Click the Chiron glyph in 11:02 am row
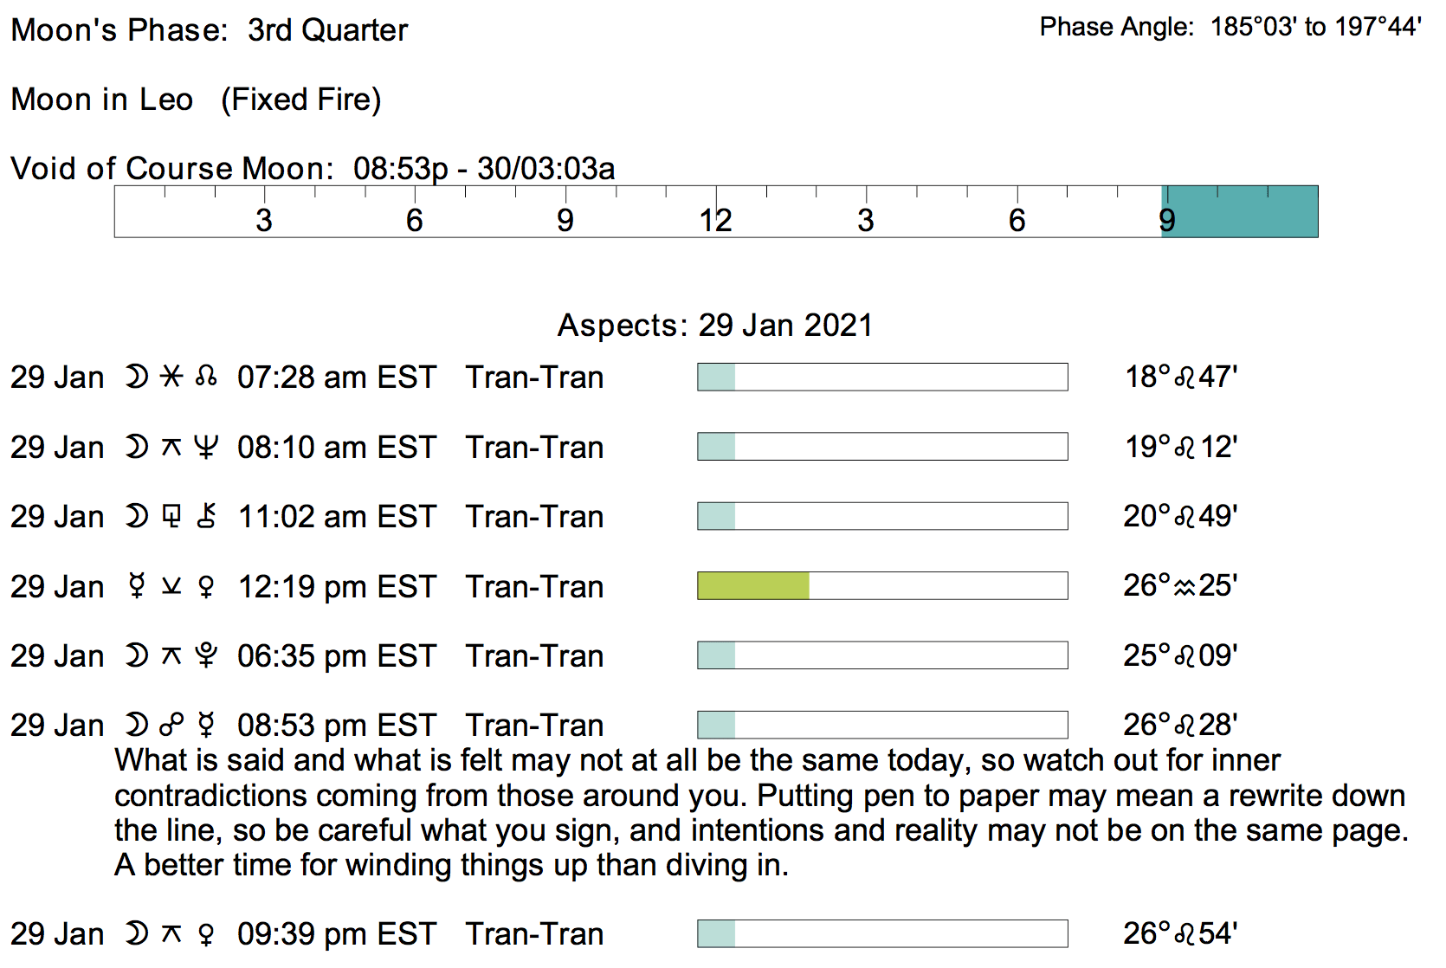The height and width of the screenshot is (968, 1446). click(x=206, y=517)
